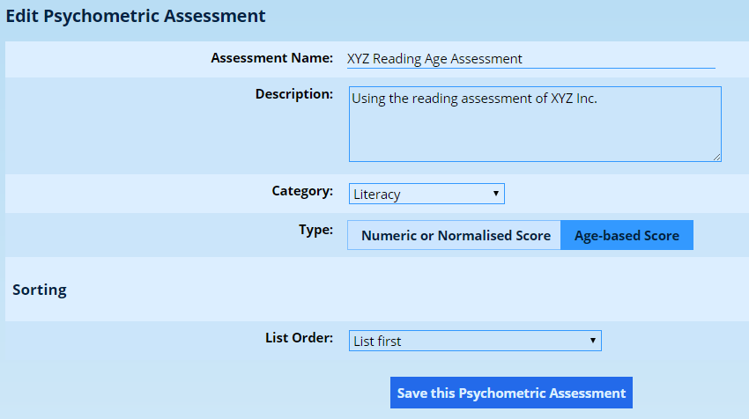
Task: Grab the Description box resize handle
Action: pyautogui.click(x=716, y=157)
